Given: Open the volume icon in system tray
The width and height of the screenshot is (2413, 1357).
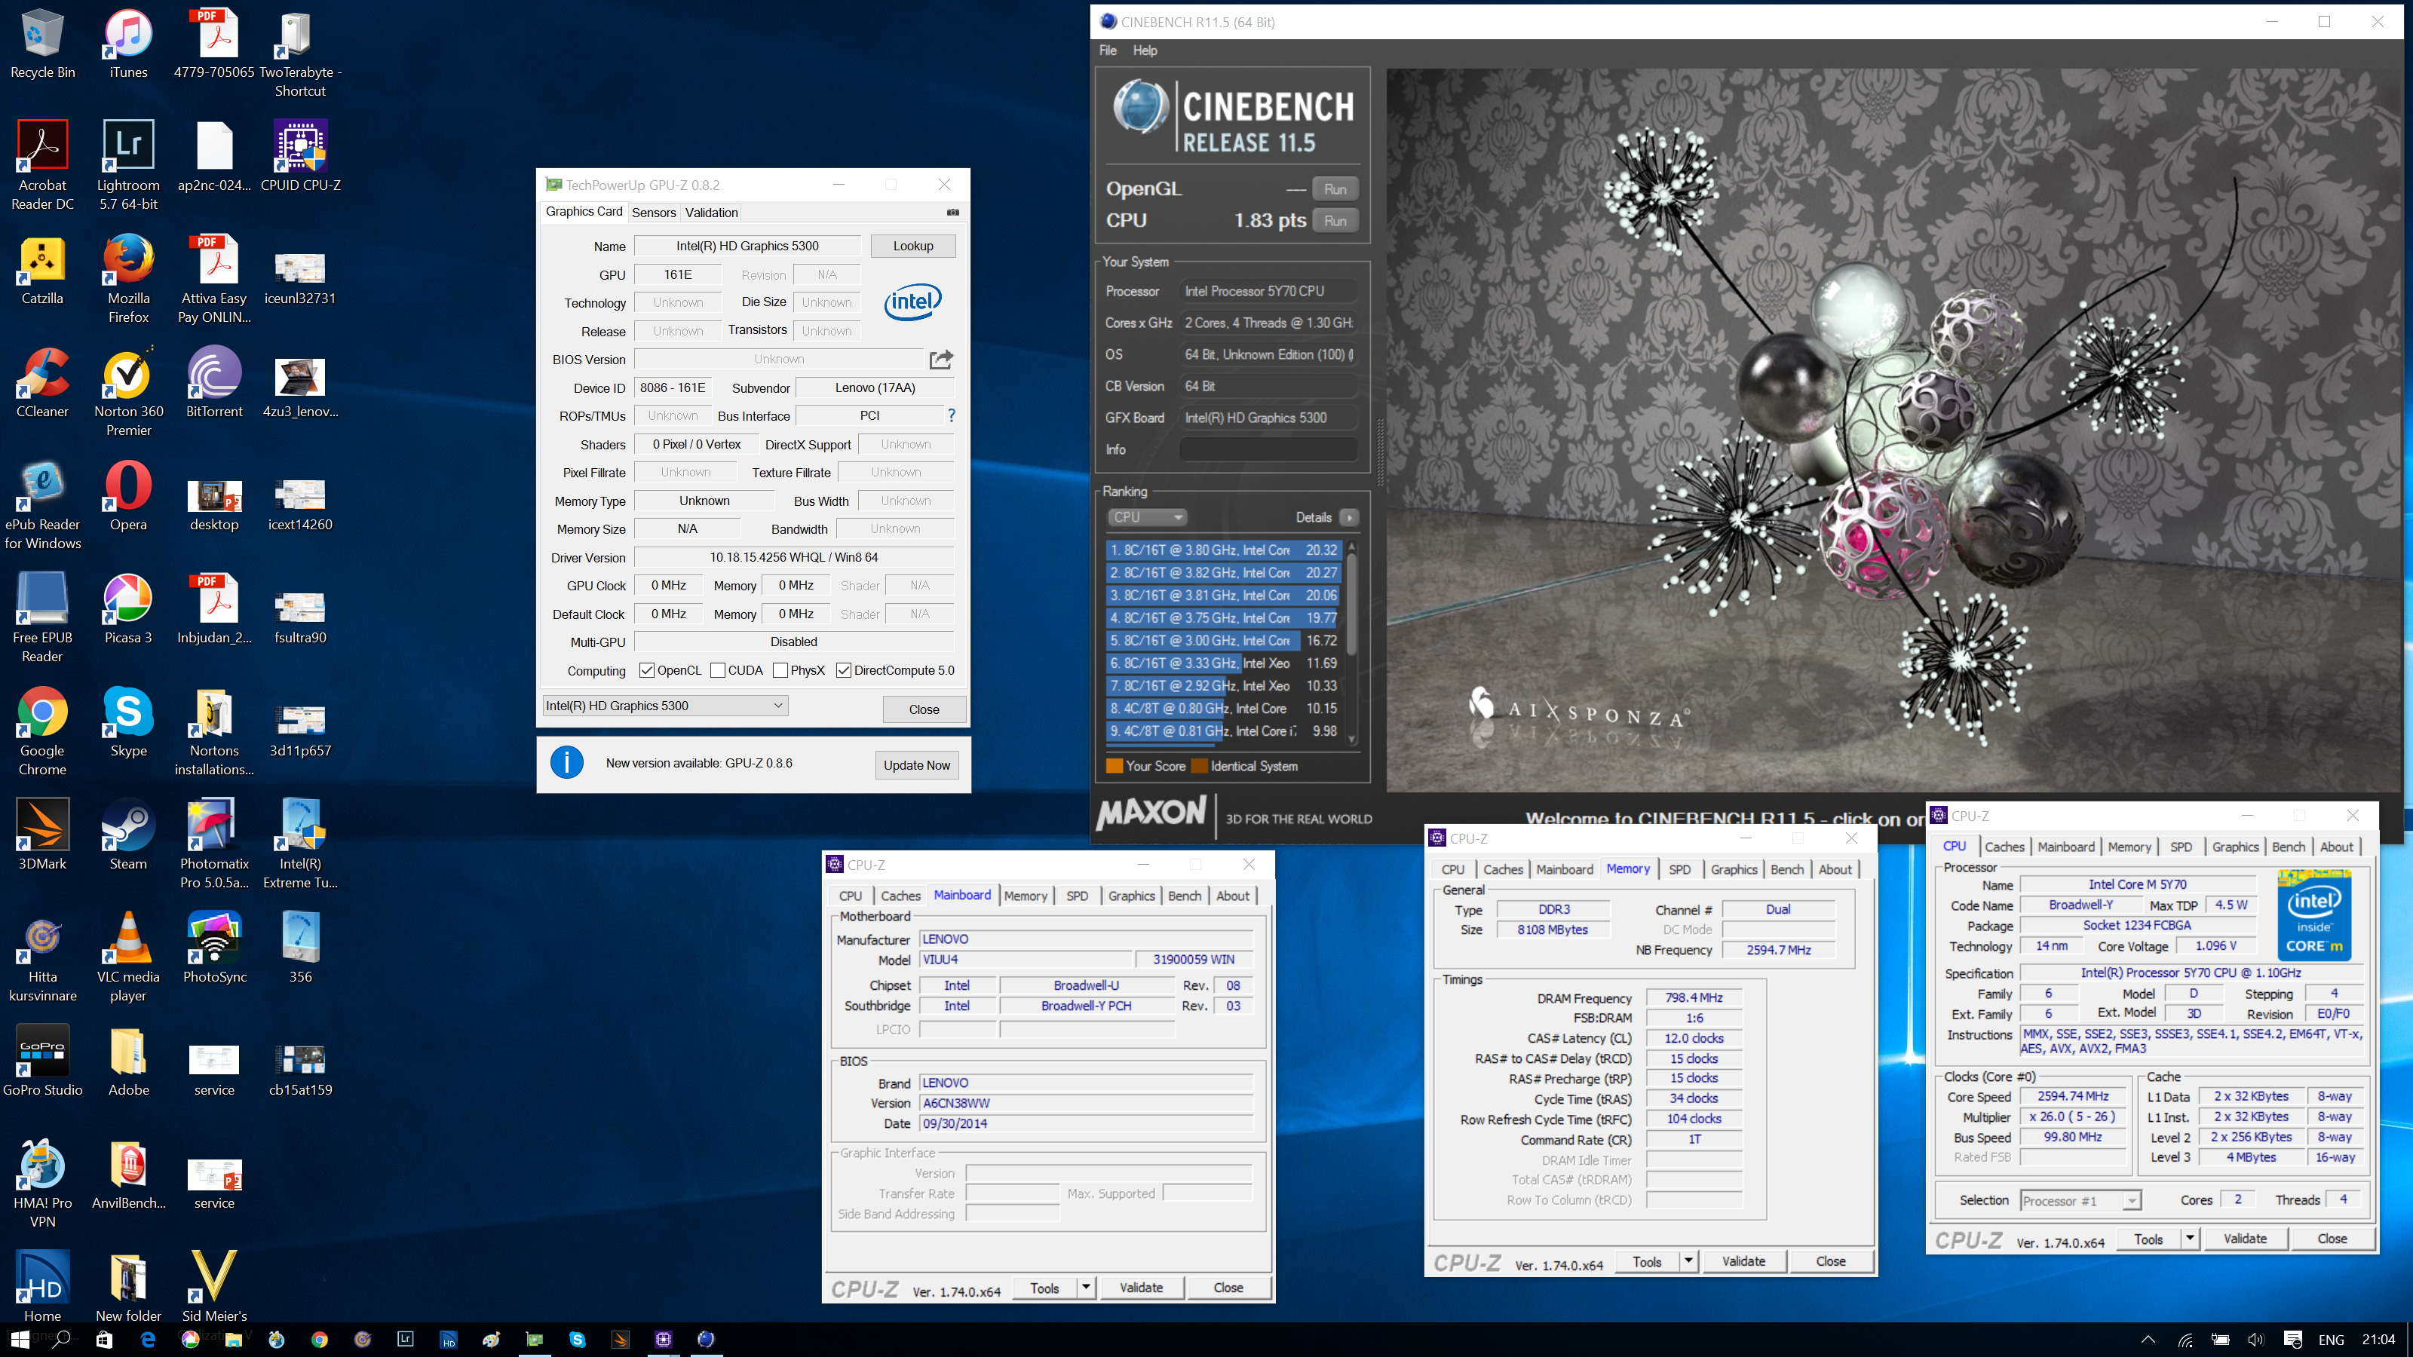Looking at the screenshot, I should click(2255, 1339).
